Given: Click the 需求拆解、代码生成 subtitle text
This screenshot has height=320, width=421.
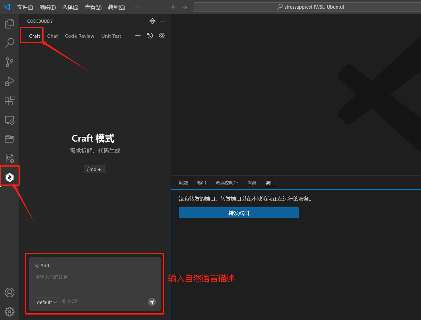Looking at the screenshot, I should coord(95,151).
